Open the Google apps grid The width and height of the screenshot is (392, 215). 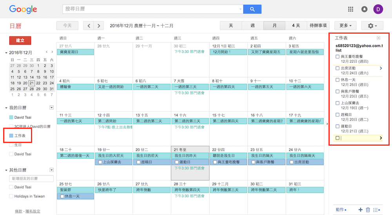point(350,9)
